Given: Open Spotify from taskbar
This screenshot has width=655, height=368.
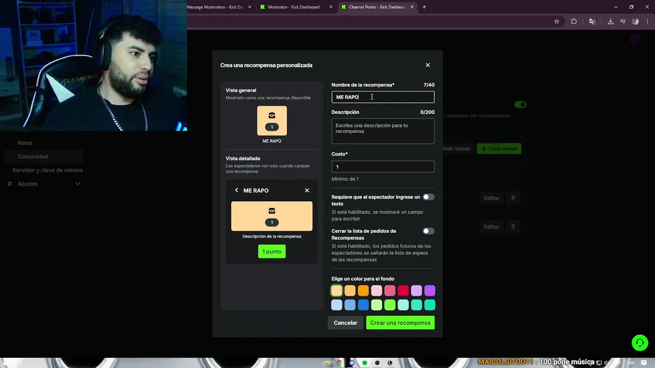Looking at the screenshot, I should tap(364, 363).
